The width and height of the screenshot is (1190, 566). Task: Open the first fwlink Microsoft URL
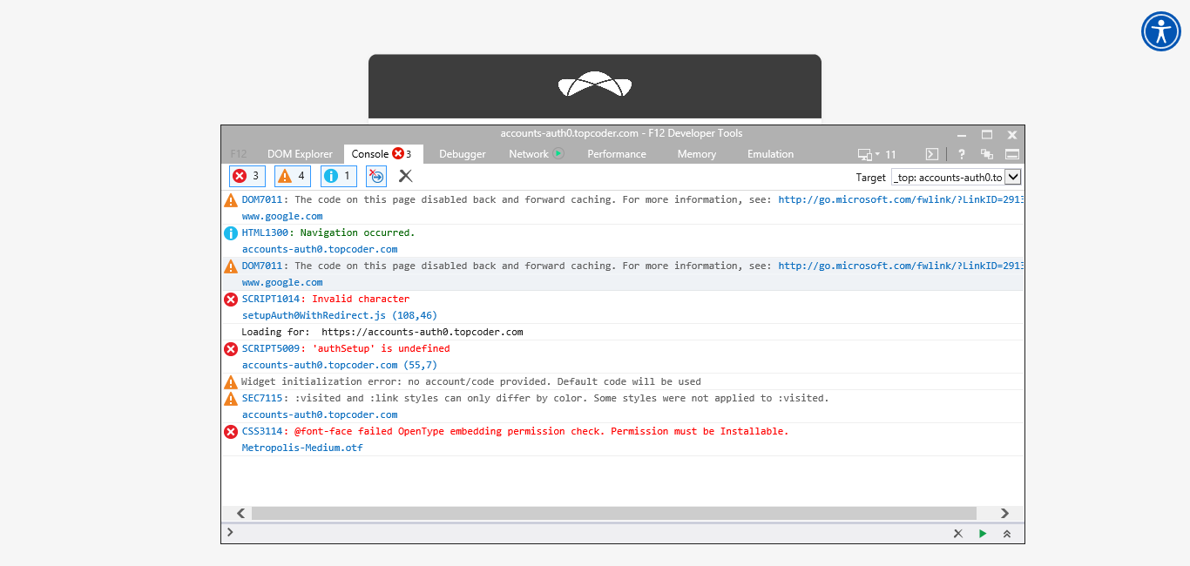click(901, 199)
